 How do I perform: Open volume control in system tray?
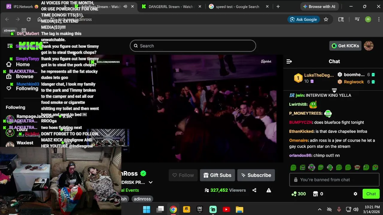point(356,209)
